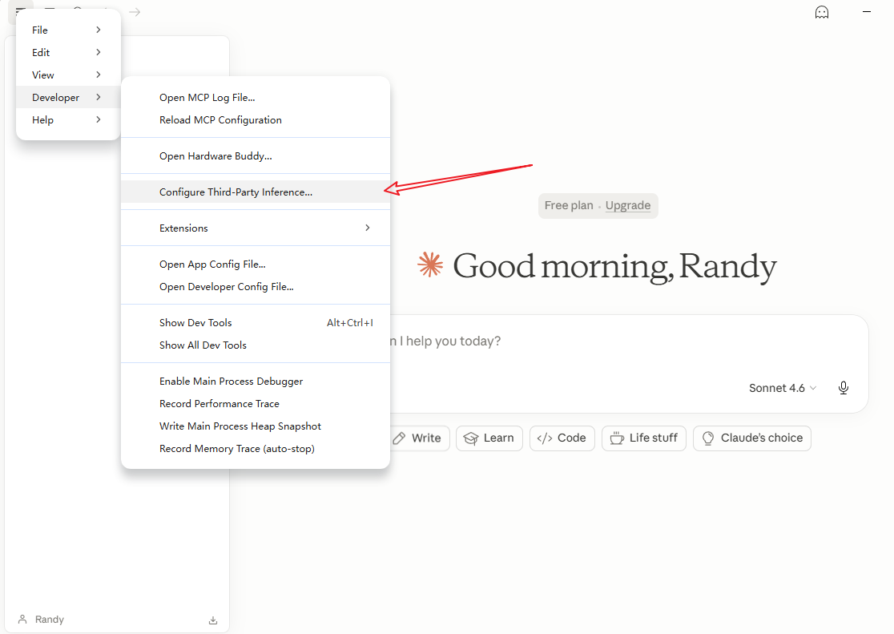The width and height of the screenshot is (894, 634).
Task: Choose Open Hardware Buddy
Action: (x=256, y=155)
